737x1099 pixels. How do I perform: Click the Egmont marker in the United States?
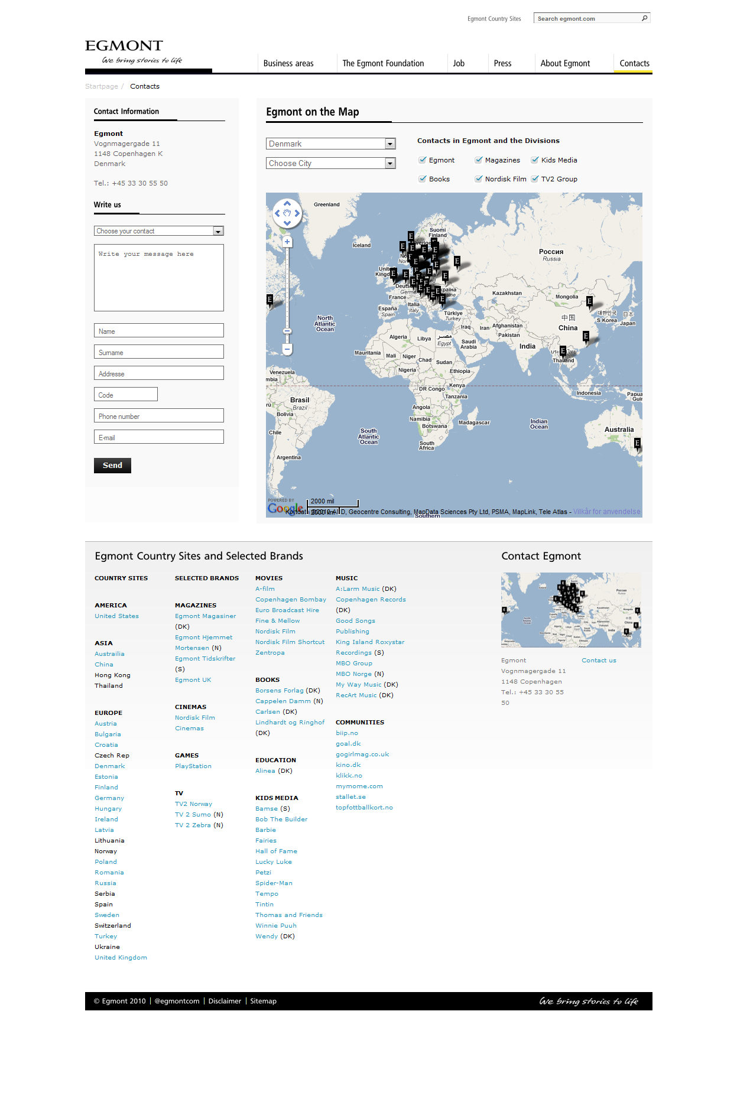point(270,301)
